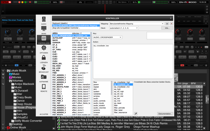
Task: Adjust the left deck first effect knob
Action: tap(8, 32)
